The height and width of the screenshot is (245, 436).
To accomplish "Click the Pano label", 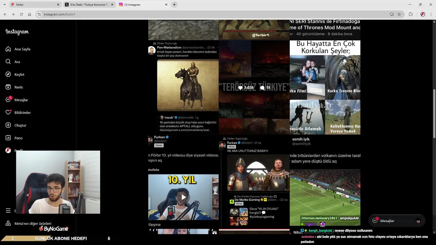I will [18, 138].
